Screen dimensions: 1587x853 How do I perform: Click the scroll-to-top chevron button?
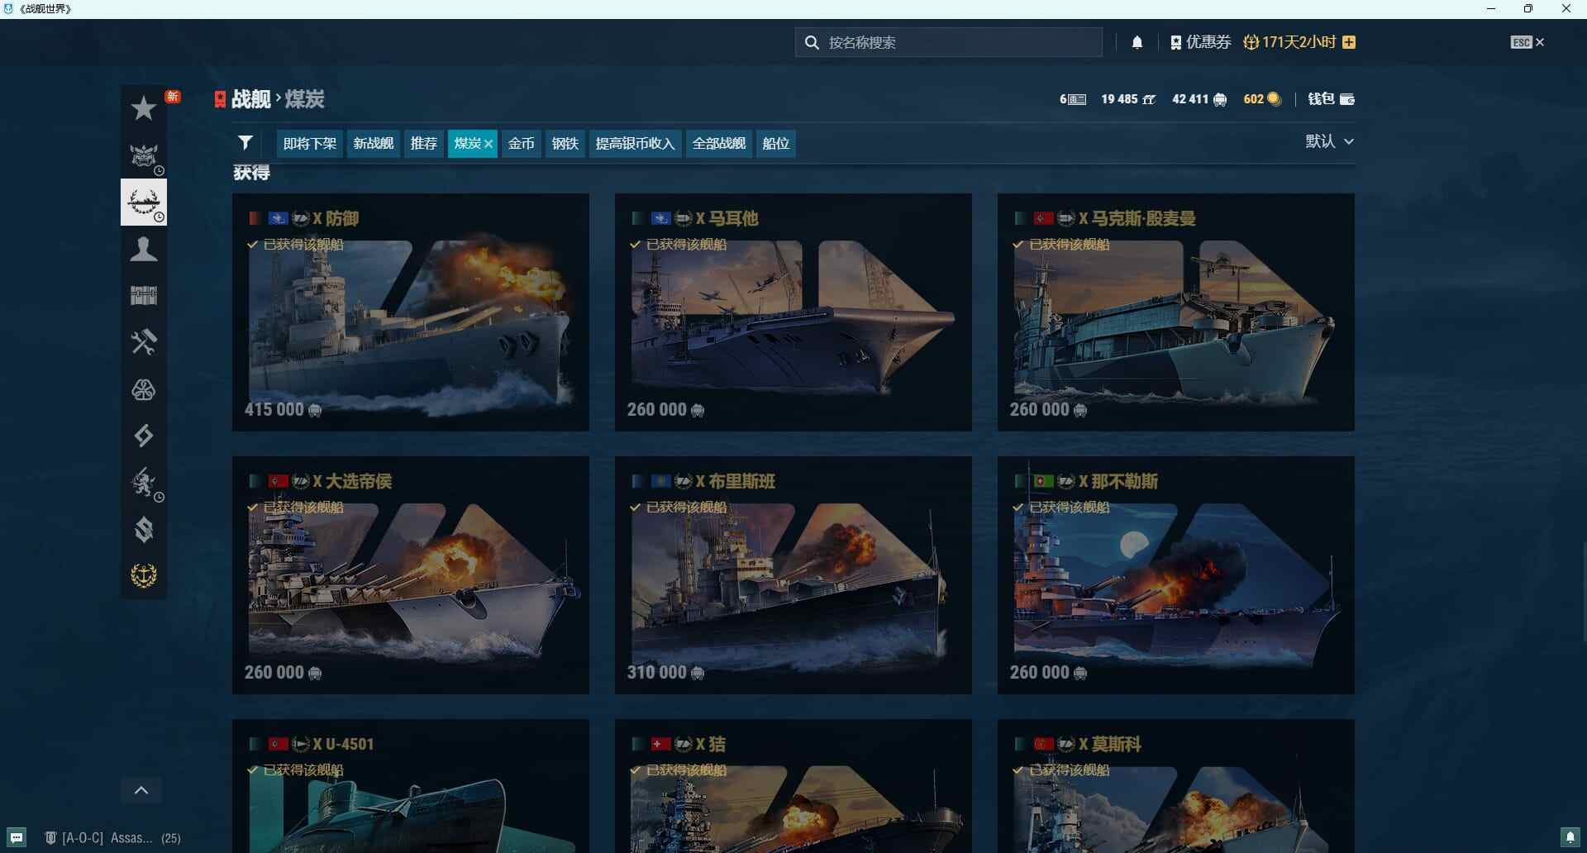141,790
